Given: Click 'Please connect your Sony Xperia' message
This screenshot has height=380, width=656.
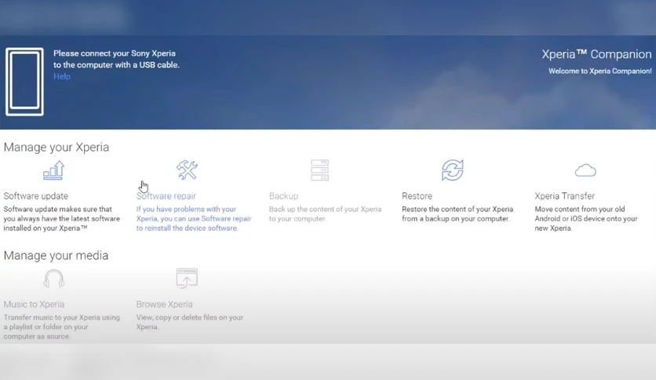Looking at the screenshot, I should click(x=116, y=59).
